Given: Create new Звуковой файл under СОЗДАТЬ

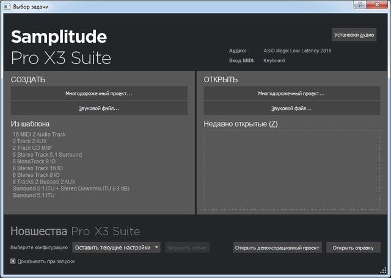Looking at the screenshot, I should tap(99, 109).
